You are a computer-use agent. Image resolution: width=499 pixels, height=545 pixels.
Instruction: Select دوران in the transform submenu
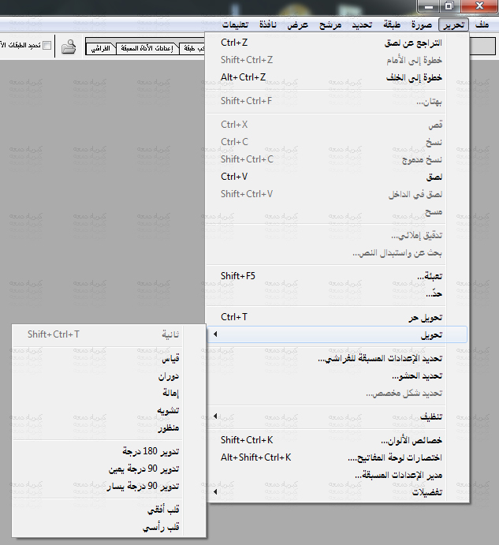click(x=169, y=375)
